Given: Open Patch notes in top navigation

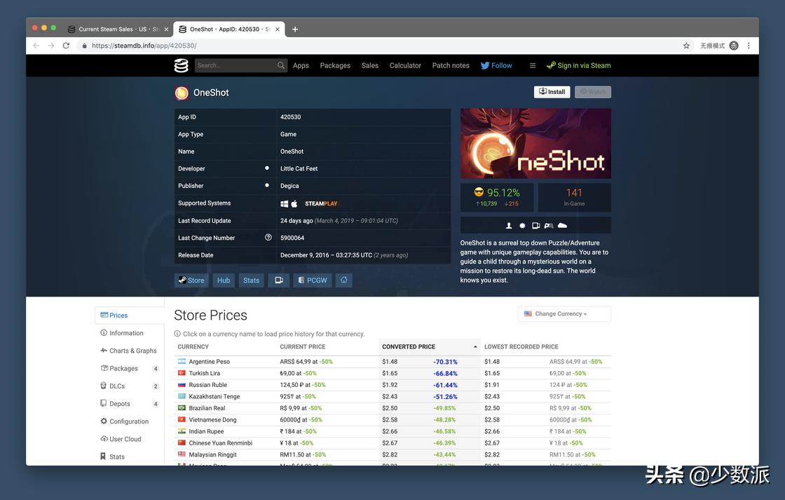Looking at the screenshot, I should pos(451,66).
